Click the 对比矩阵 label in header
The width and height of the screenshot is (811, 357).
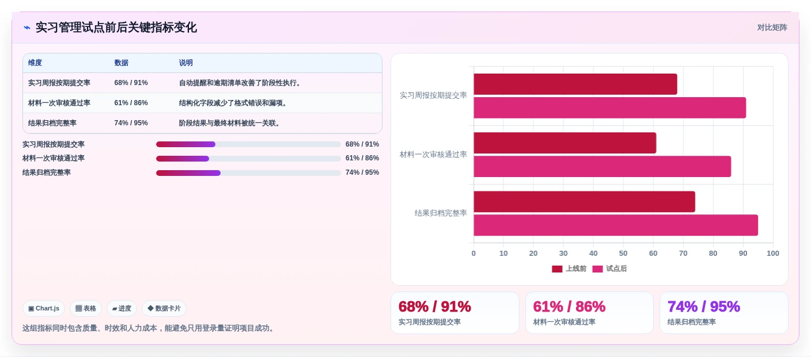772,28
